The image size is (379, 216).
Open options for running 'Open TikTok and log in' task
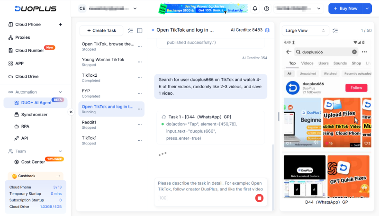(x=140, y=109)
